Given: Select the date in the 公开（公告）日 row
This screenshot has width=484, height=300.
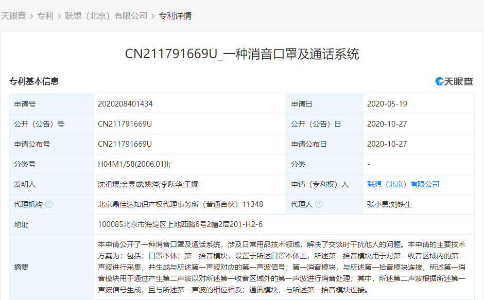Looking at the screenshot, I should tap(387, 124).
